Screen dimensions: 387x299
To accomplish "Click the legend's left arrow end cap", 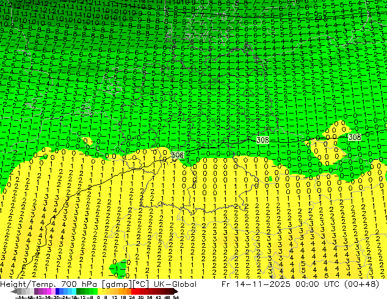I will click(13, 291).
